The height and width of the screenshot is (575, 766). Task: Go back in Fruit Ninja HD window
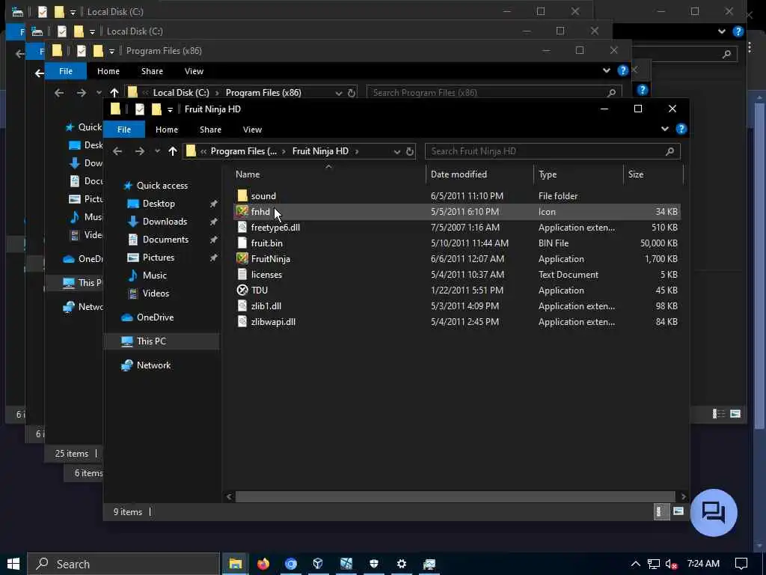(x=117, y=151)
